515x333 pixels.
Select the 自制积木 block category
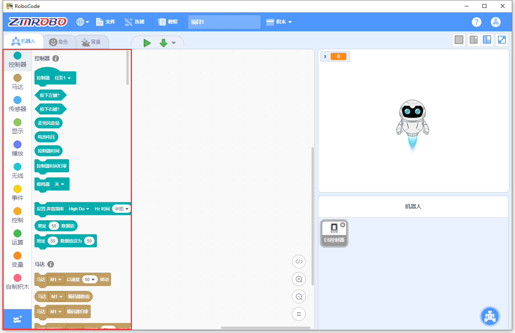(17, 282)
